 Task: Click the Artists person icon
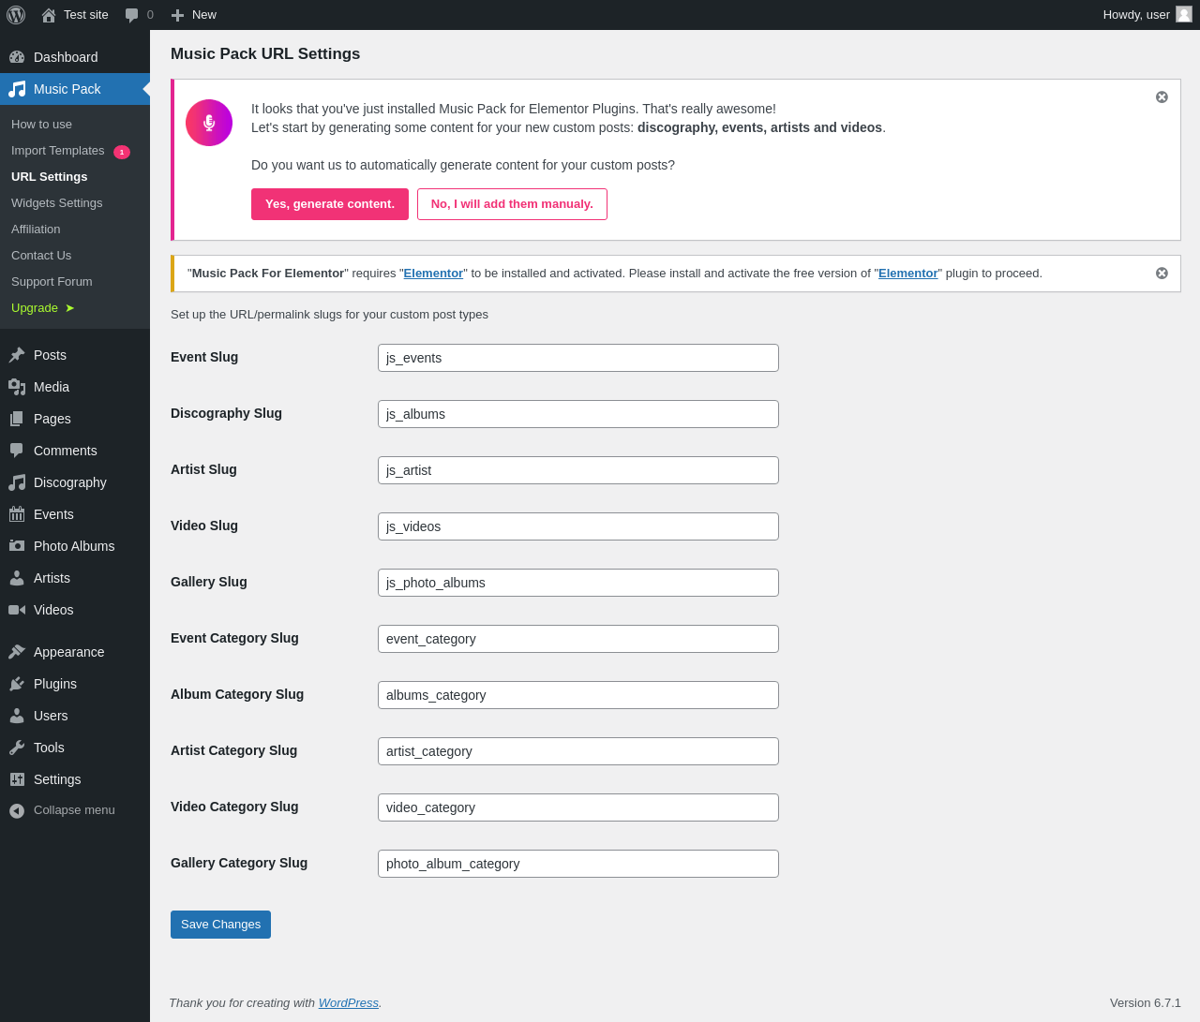(17, 578)
